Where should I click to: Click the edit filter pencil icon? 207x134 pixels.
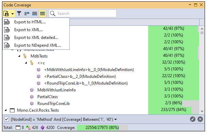tap(193, 119)
